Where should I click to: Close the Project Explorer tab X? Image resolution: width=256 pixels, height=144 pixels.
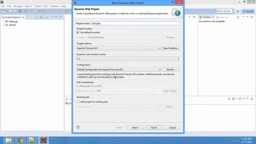[x=23, y=17]
